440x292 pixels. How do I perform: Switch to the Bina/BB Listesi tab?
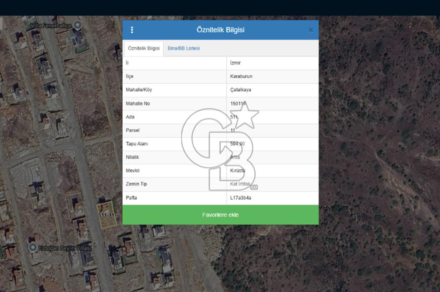point(183,48)
